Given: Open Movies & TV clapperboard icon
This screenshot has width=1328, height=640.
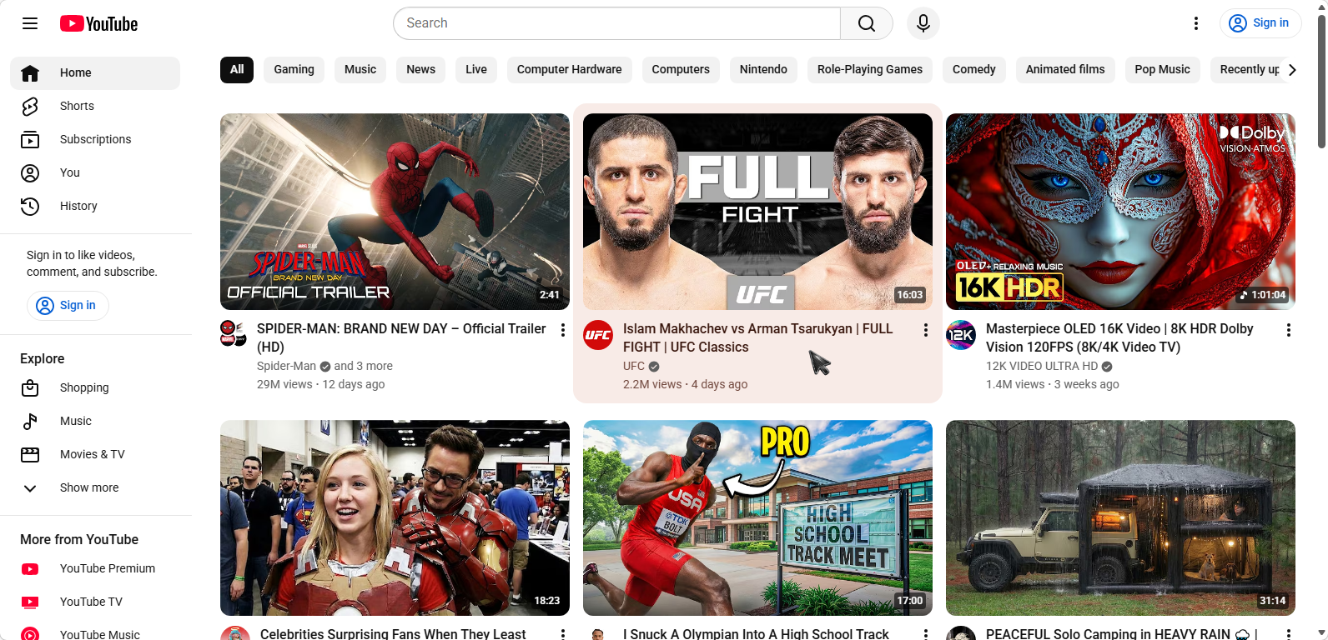Looking at the screenshot, I should click(x=30, y=454).
